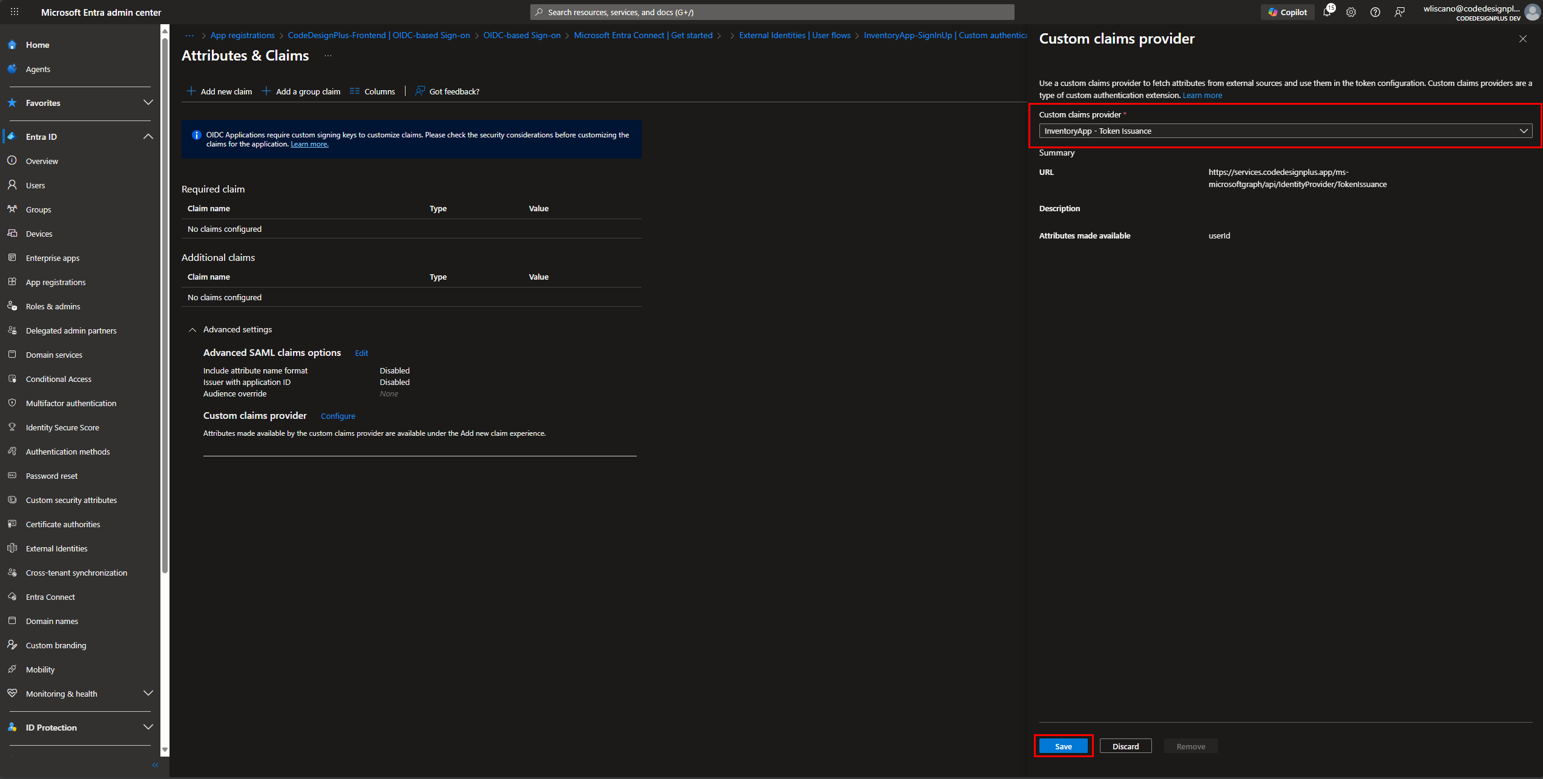Click the feedback icon in header
The height and width of the screenshot is (779, 1543).
(x=1400, y=12)
